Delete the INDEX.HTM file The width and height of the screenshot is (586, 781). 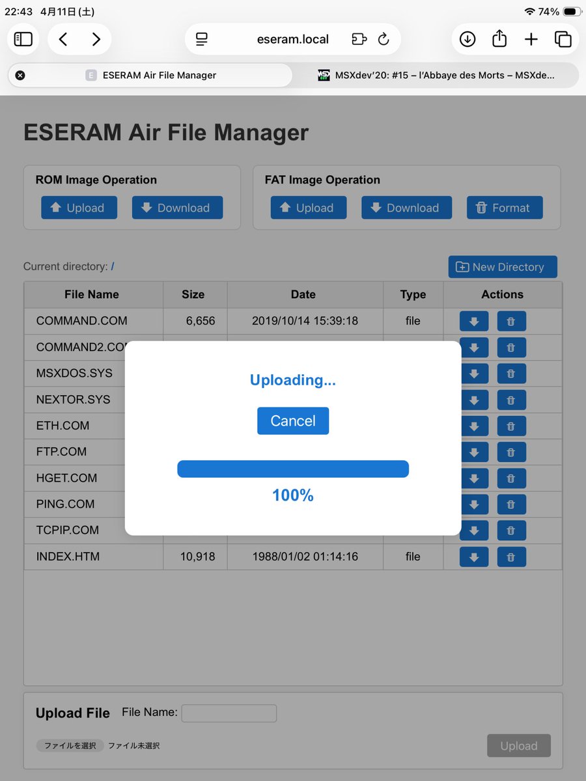pyautogui.click(x=512, y=557)
